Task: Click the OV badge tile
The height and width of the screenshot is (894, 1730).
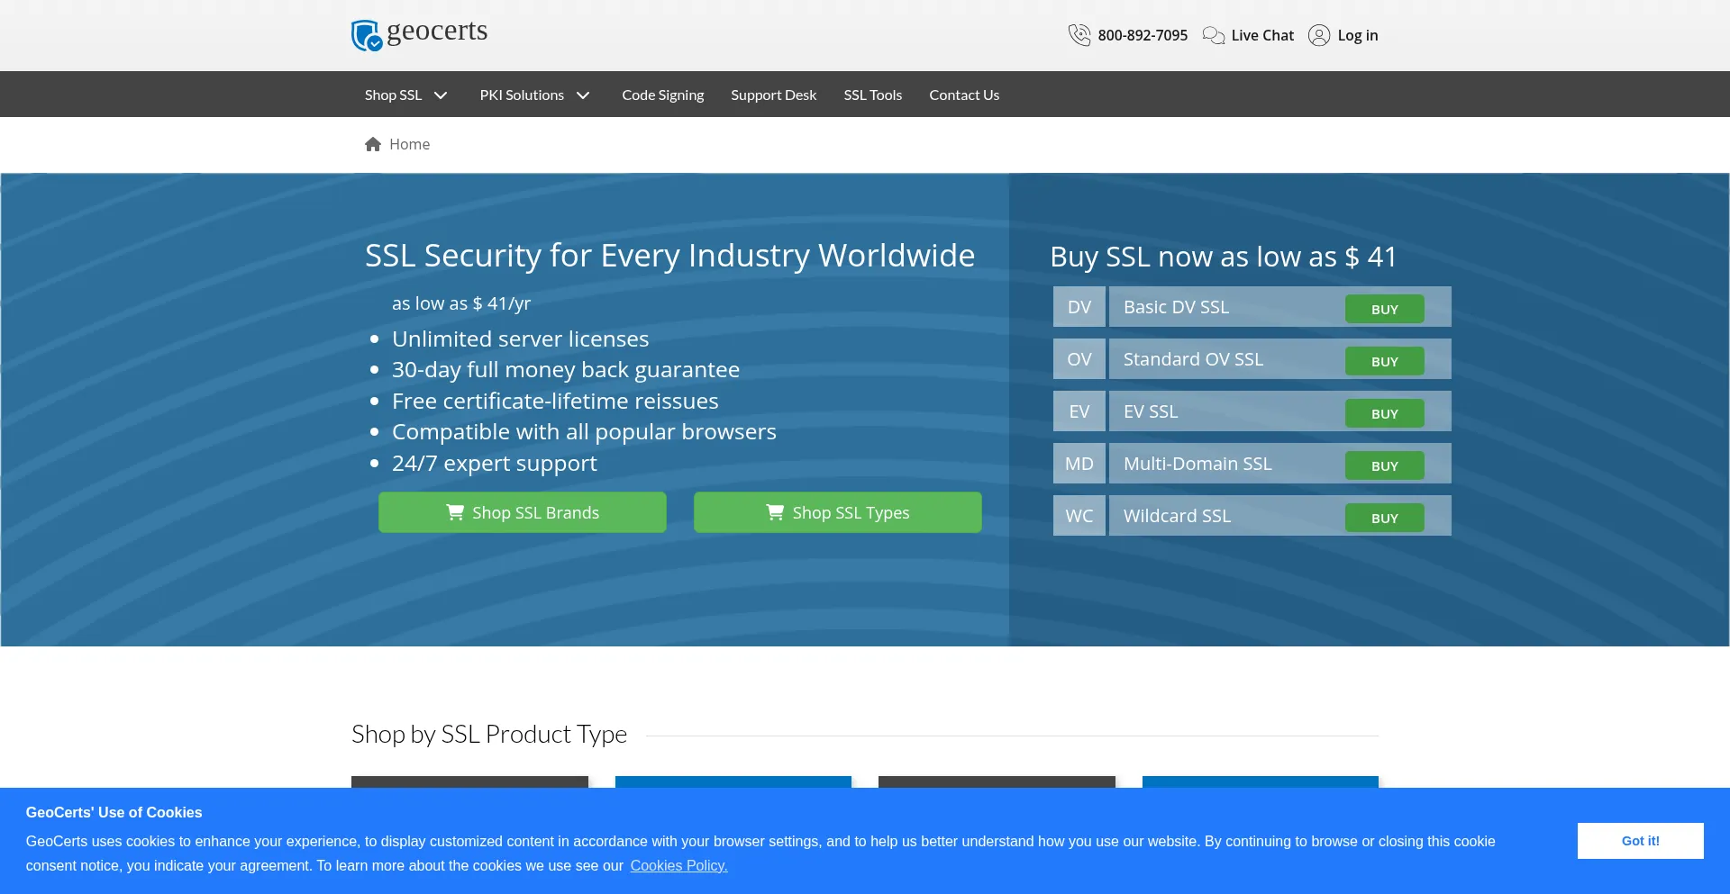Action: [x=1079, y=359]
